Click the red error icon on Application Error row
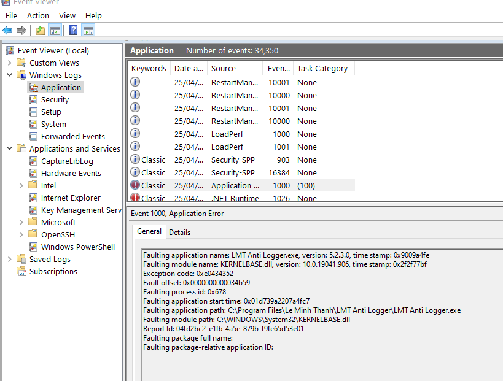Viewport: 503px width, 381px height. pyautogui.click(x=135, y=185)
